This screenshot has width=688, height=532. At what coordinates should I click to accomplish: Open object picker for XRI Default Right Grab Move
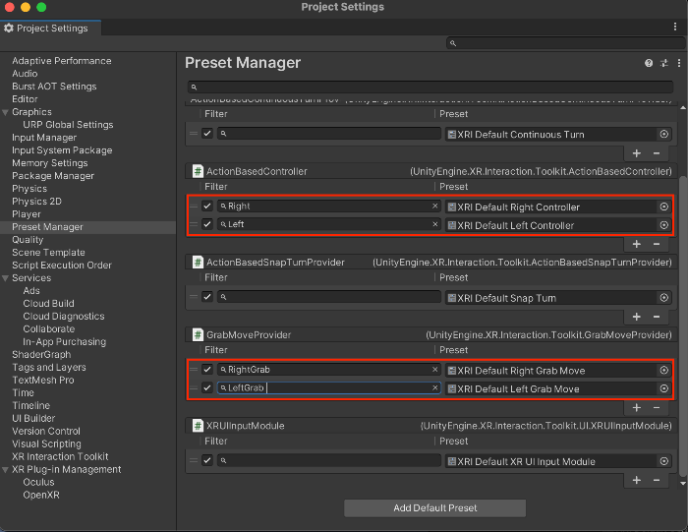click(x=663, y=370)
